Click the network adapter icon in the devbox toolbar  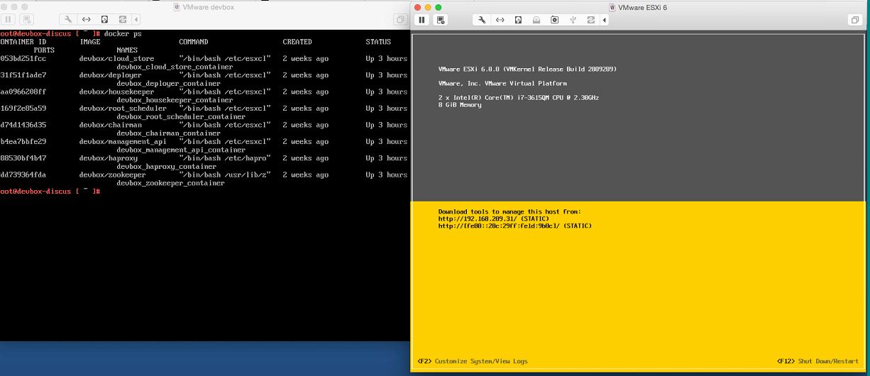point(87,20)
